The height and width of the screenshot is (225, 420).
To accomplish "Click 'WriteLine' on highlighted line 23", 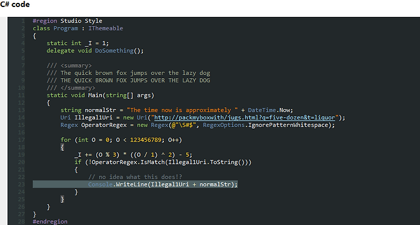I will 132,185.
